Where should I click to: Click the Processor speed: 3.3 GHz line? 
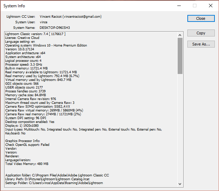(24, 65)
